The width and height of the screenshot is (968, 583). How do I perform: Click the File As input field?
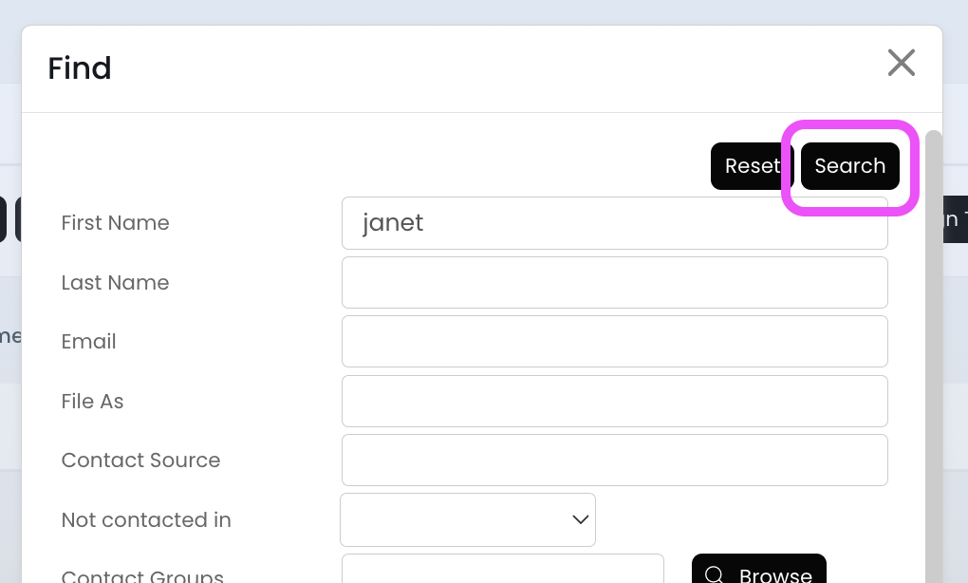[x=614, y=401]
